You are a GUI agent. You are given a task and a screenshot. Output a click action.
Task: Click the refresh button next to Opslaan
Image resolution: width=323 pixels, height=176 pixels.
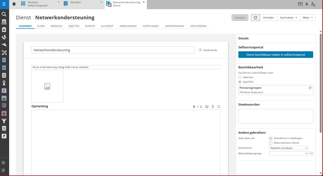point(255,18)
